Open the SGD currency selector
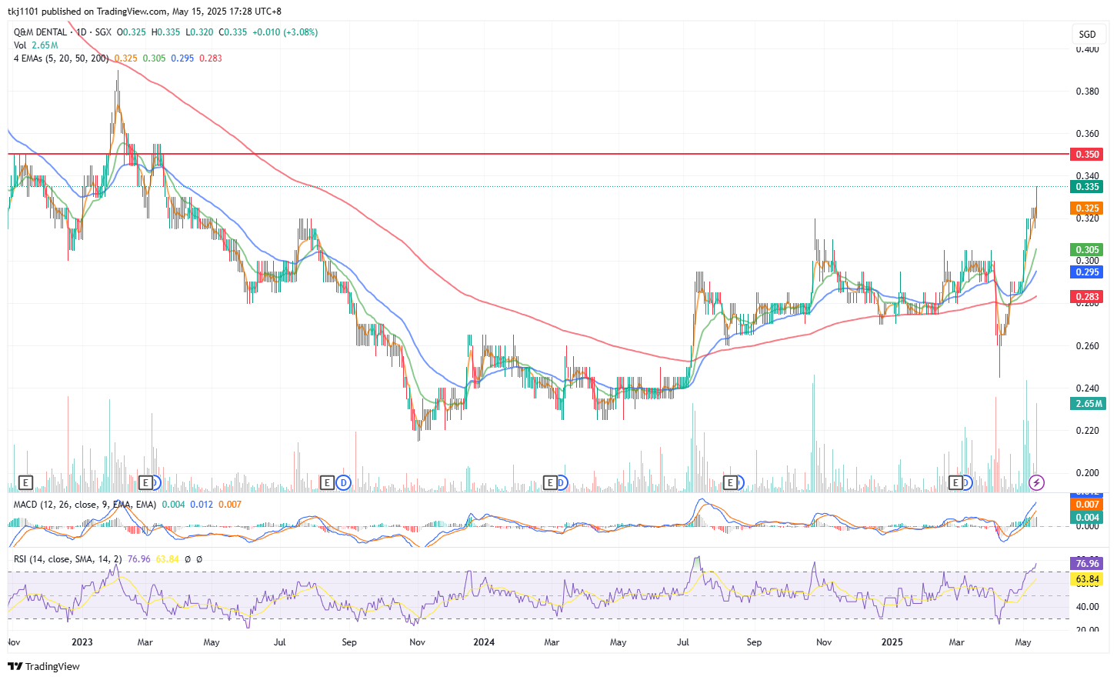Image resolution: width=1117 pixels, height=680 pixels. pyautogui.click(x=1087, y=34)
